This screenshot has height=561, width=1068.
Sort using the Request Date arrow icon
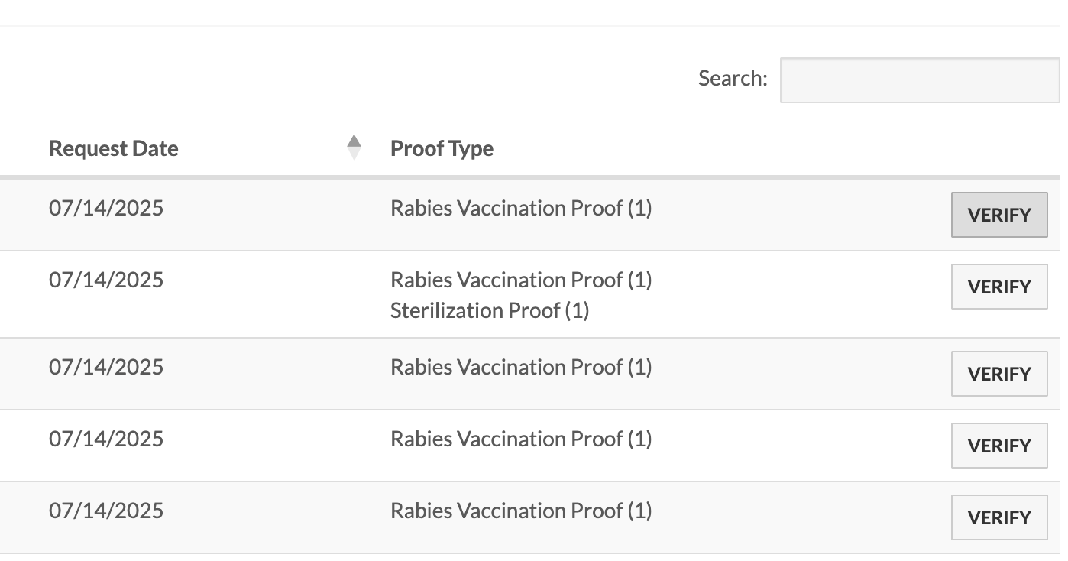point(354,148)
